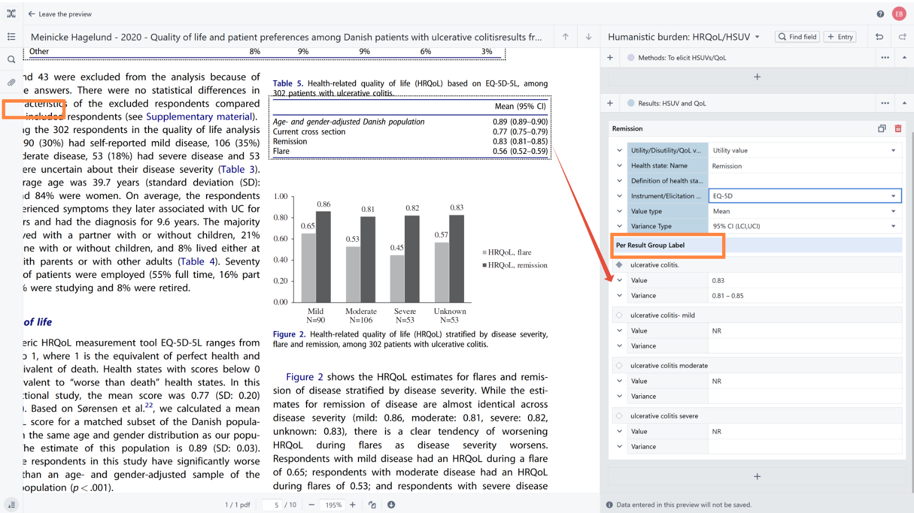Screen dimensions: 914x513
Task: Click the redo arrow icon
Action: [x=902, y=37]
